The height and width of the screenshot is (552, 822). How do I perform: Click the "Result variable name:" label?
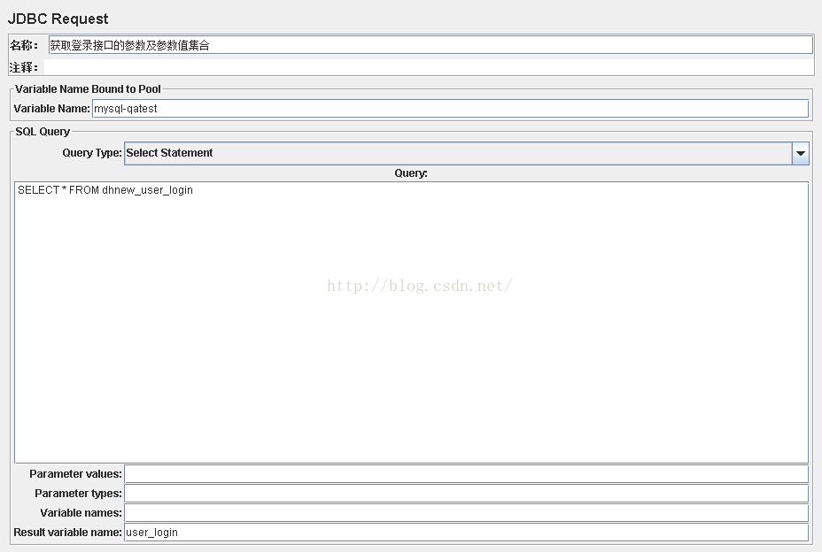67,533
